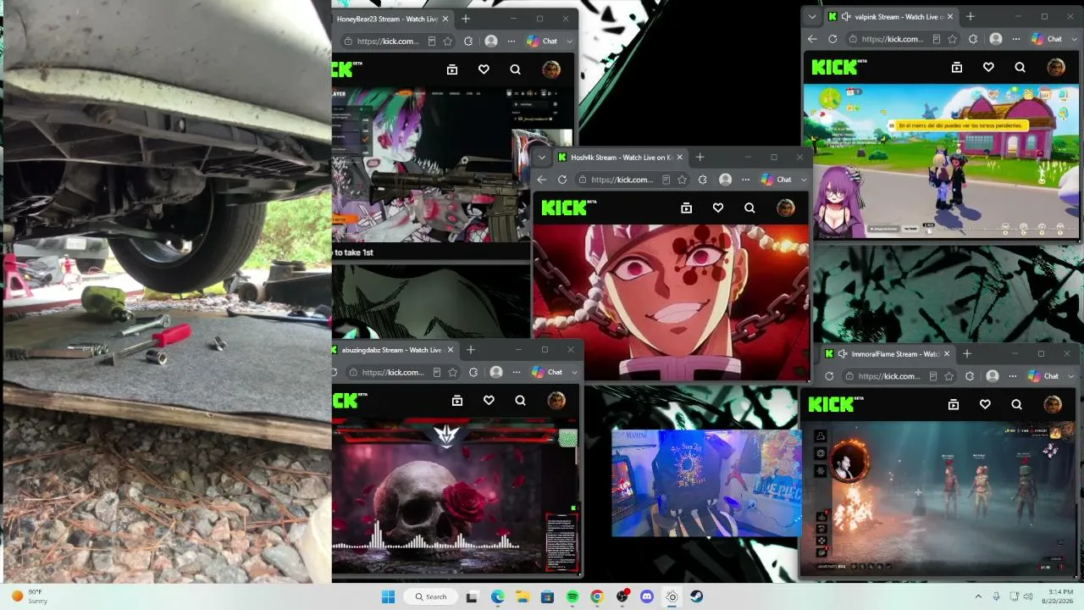Open the Browse icon in the abuzingdabz window
Viewport: 1084px width, 610px height.
pos(457,401)
